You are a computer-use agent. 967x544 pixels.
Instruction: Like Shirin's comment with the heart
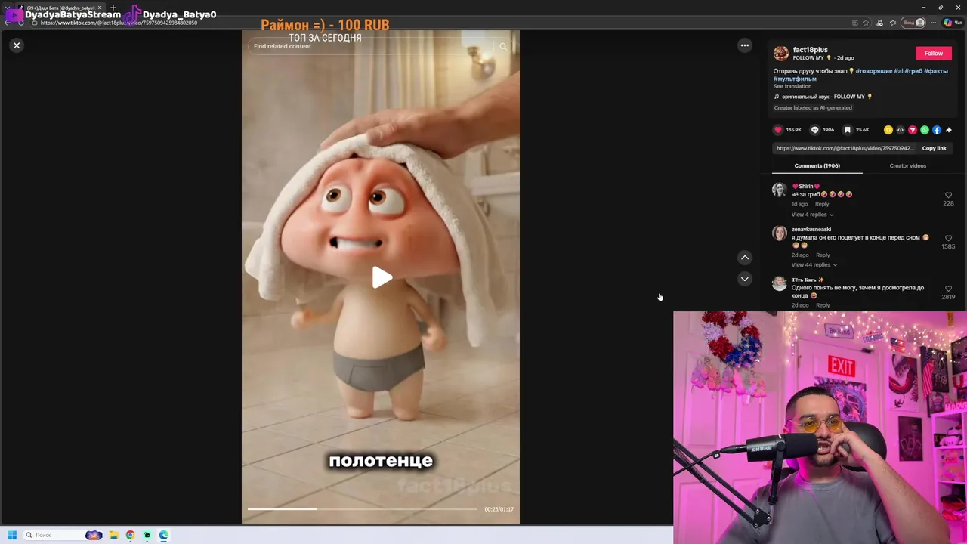pyautogui.click(x=949, y=195)
